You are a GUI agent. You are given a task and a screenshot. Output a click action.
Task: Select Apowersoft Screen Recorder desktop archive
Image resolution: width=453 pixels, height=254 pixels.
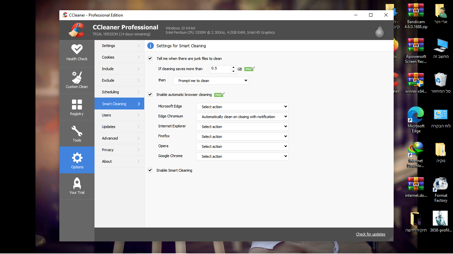tap(416, 51)
